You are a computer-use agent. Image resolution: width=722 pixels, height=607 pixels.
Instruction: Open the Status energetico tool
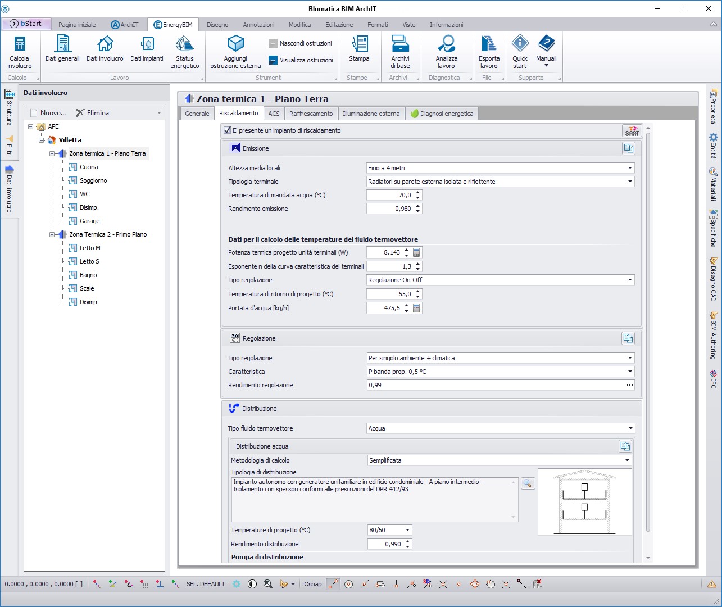pos(184,45)
